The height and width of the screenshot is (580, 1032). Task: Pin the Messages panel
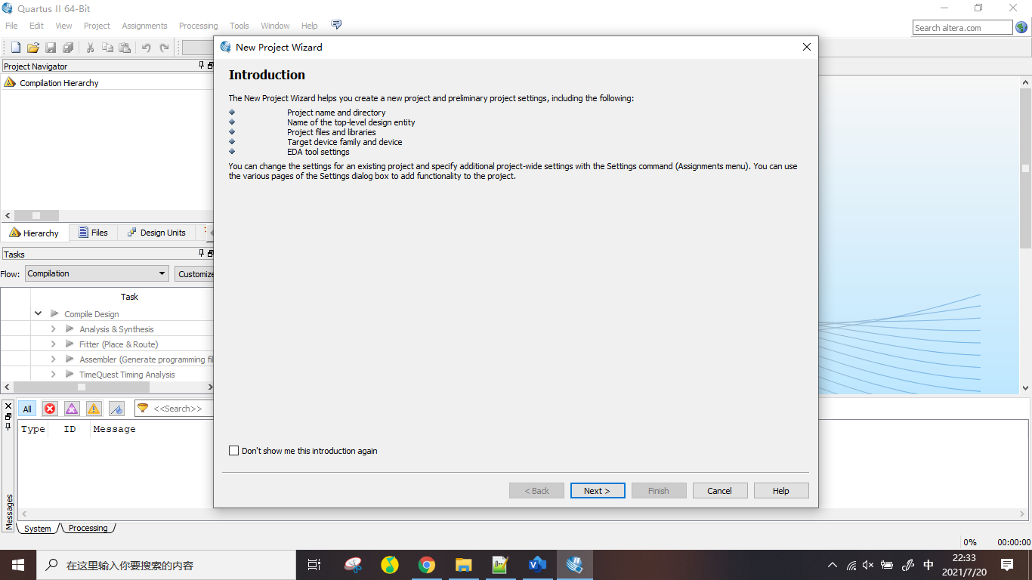point(8,427)
